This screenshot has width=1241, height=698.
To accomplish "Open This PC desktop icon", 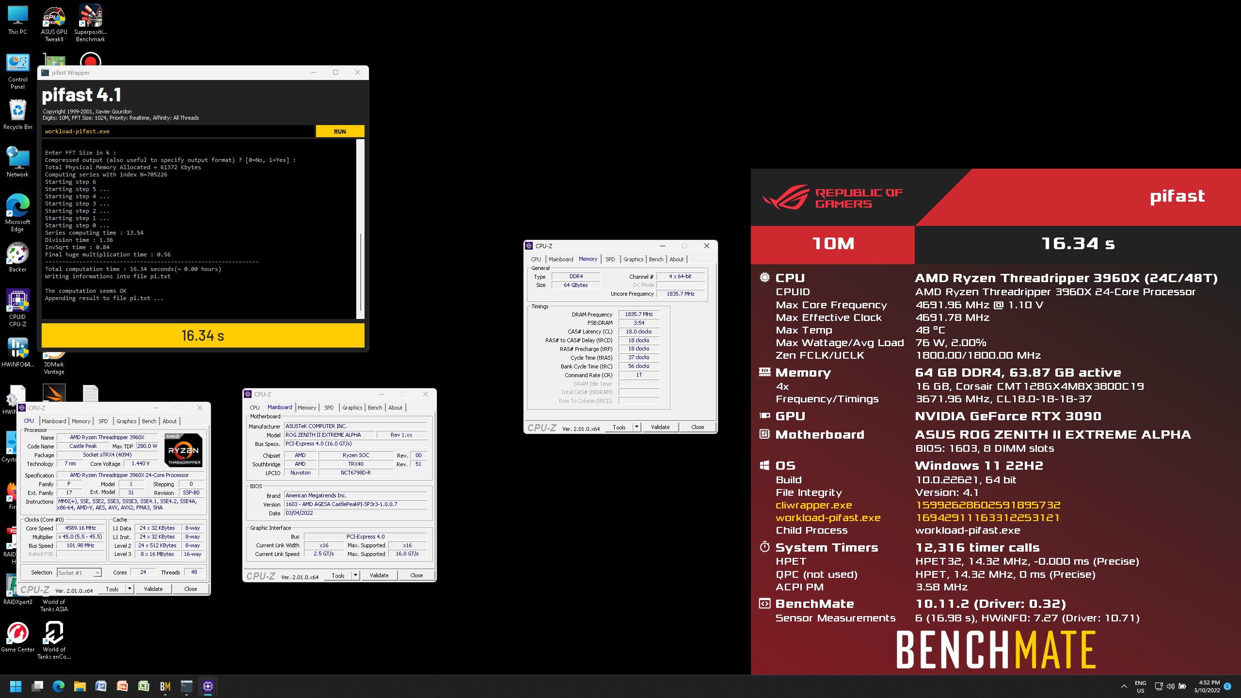I will click(x=17, y=20).
